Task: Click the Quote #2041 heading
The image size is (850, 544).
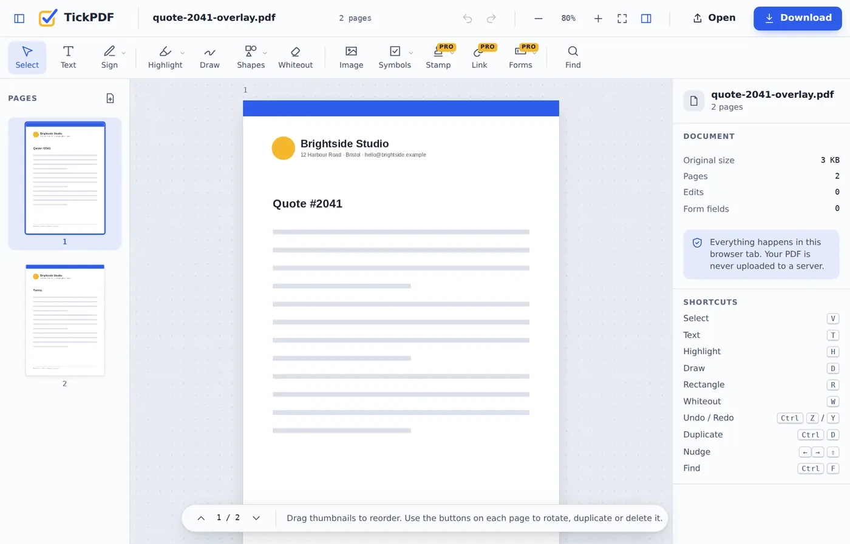Action: [307, 204]
